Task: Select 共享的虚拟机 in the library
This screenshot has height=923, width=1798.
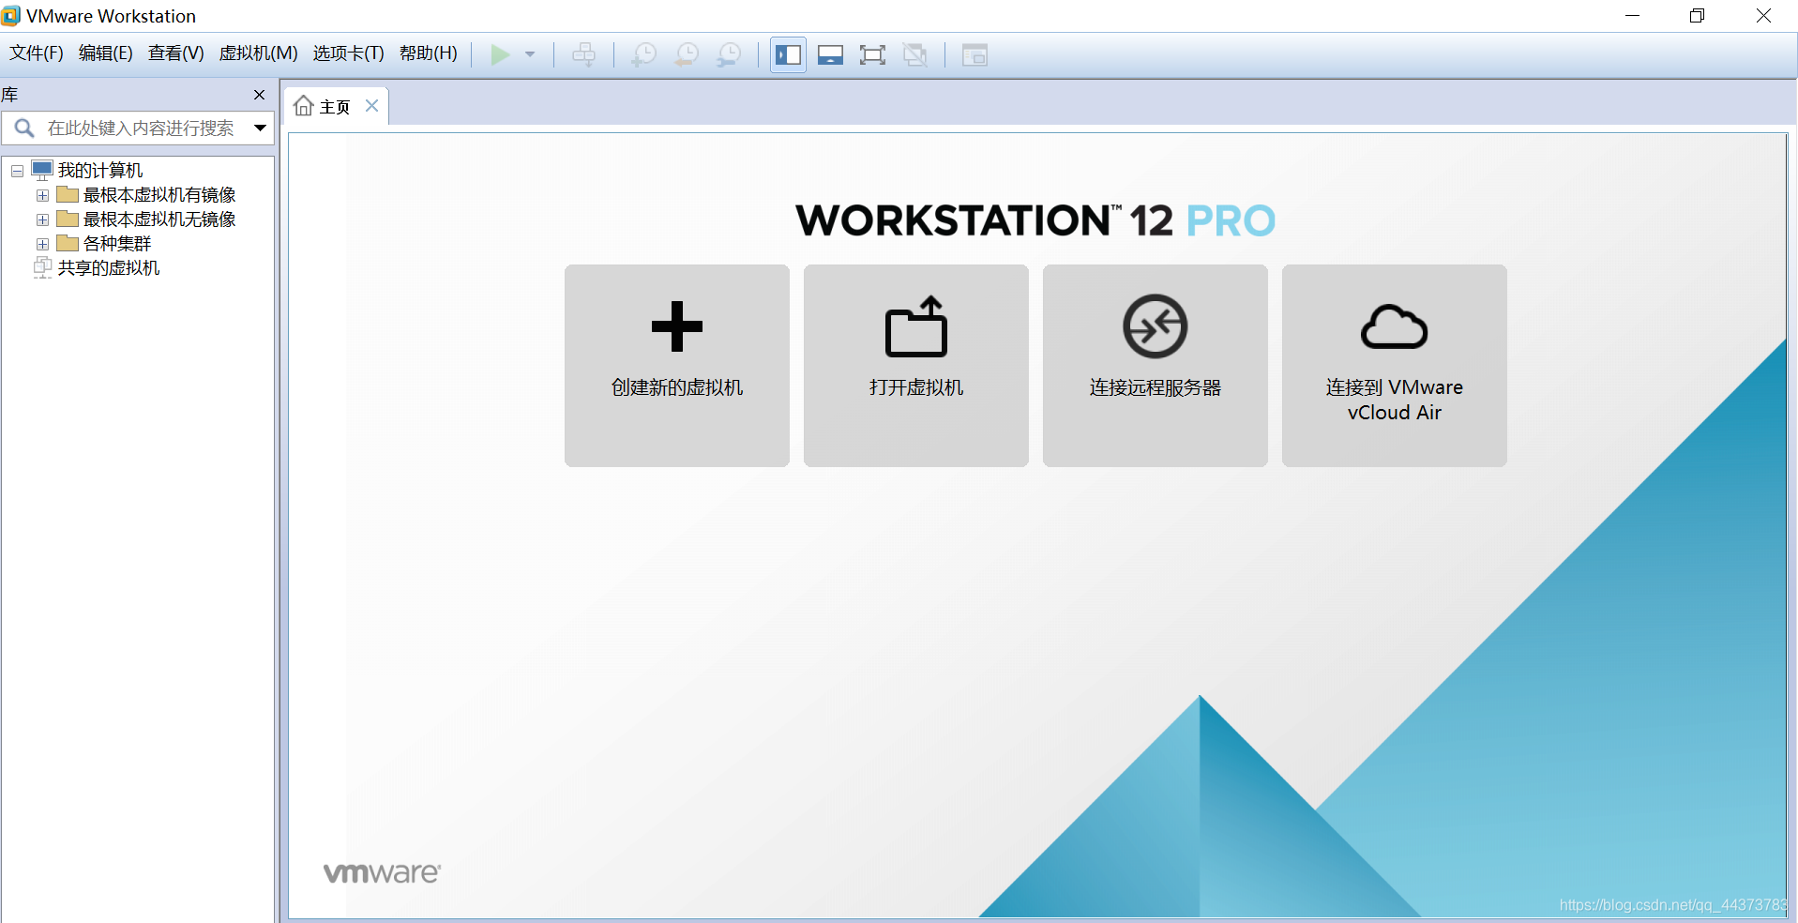Action: click(x=109, y=267)
